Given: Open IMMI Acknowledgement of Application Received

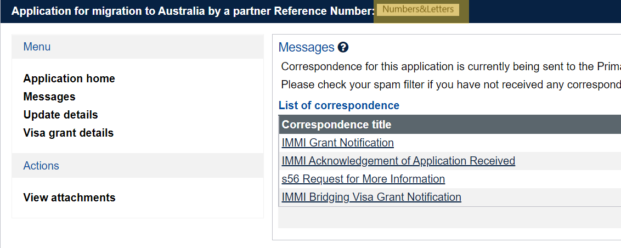Looking at the screenshot, I should (x=398, y=161).
